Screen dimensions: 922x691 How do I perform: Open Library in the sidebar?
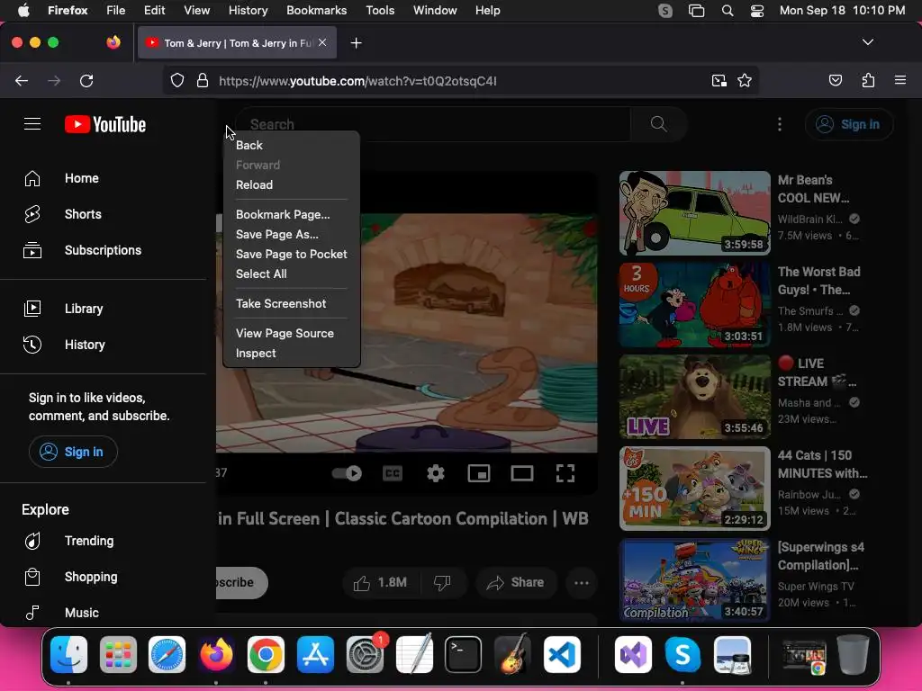(x=84, y=309)
